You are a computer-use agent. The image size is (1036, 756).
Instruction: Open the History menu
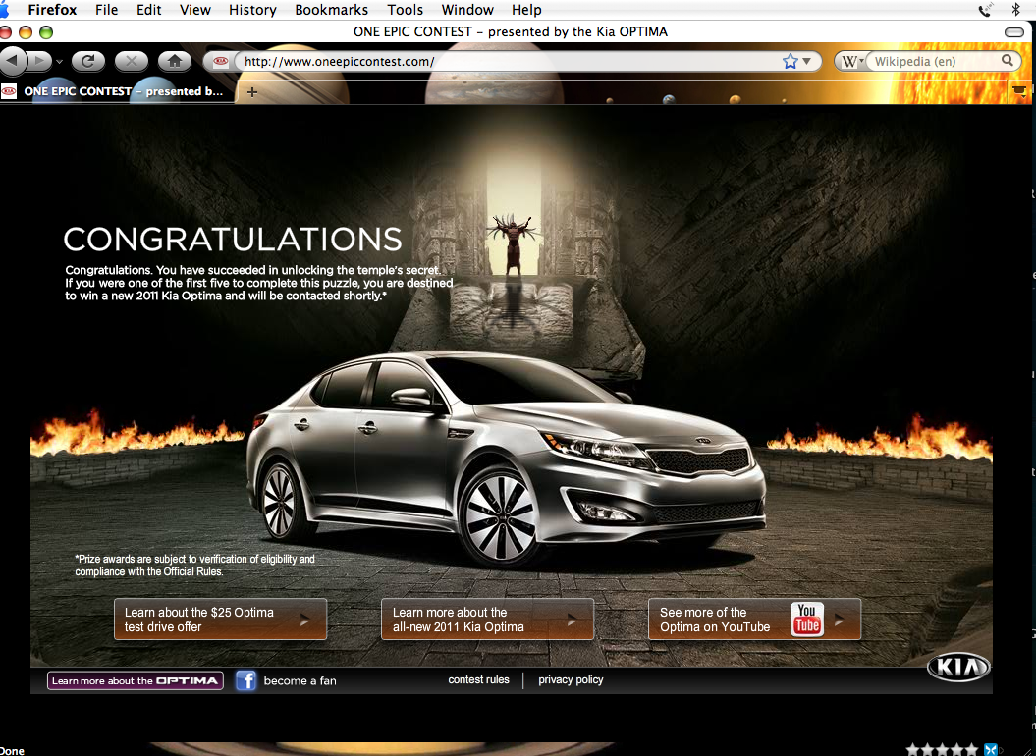pos(252,10)
